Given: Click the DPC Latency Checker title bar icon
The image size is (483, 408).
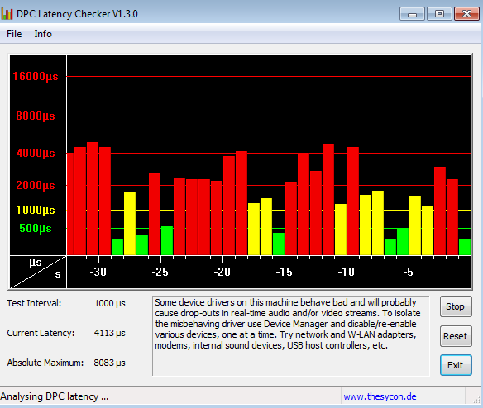Looking at the screenshot, I should click(7, 14).
